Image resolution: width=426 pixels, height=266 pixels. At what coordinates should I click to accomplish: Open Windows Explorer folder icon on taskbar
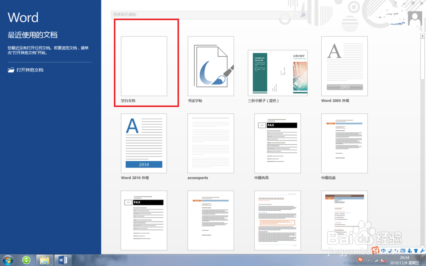pyautogui.click(x=44, y=260)
